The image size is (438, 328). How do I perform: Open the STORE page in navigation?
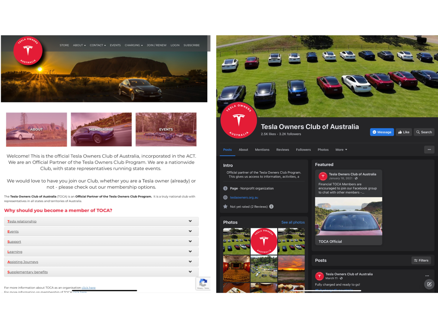click(64, 45)
